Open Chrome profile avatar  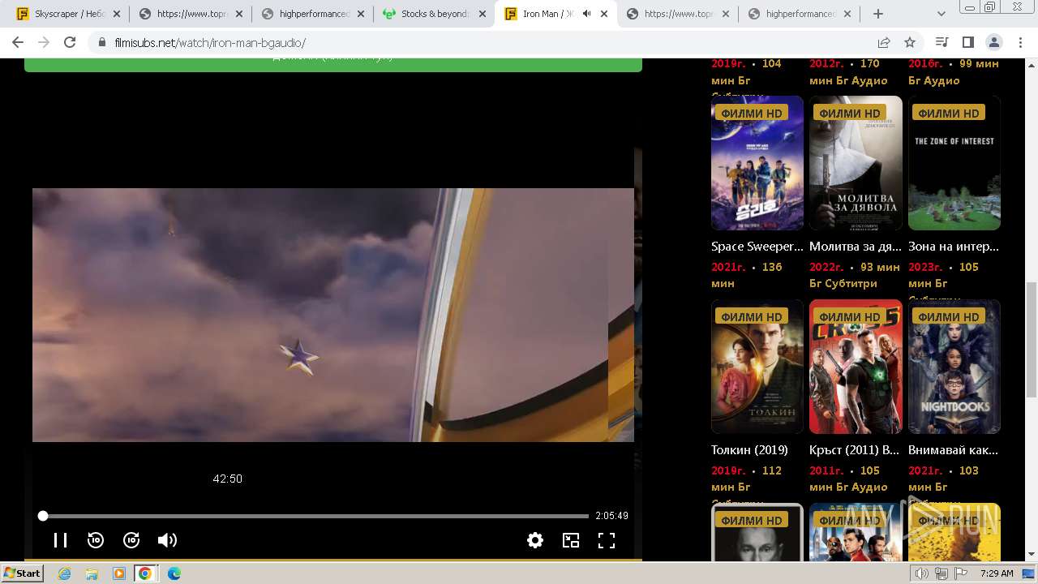(x=993, y=42)
